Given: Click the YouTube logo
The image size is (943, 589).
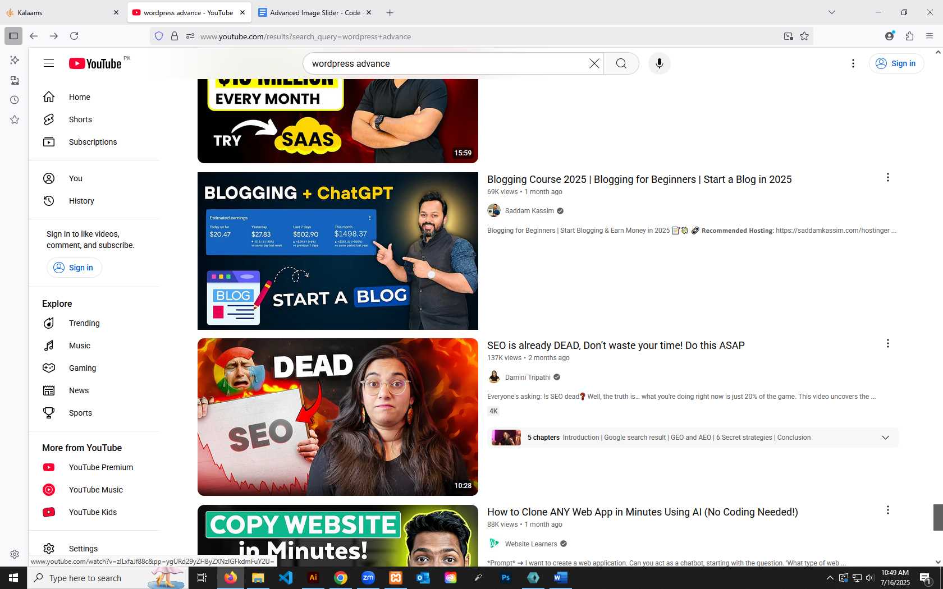Looking at the screenshot, I should point(95,63).
